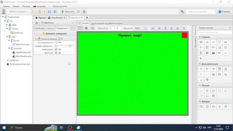Switch to the Исходный код source tab
This screenshot has width=233, height=131.
click(107, 23)
